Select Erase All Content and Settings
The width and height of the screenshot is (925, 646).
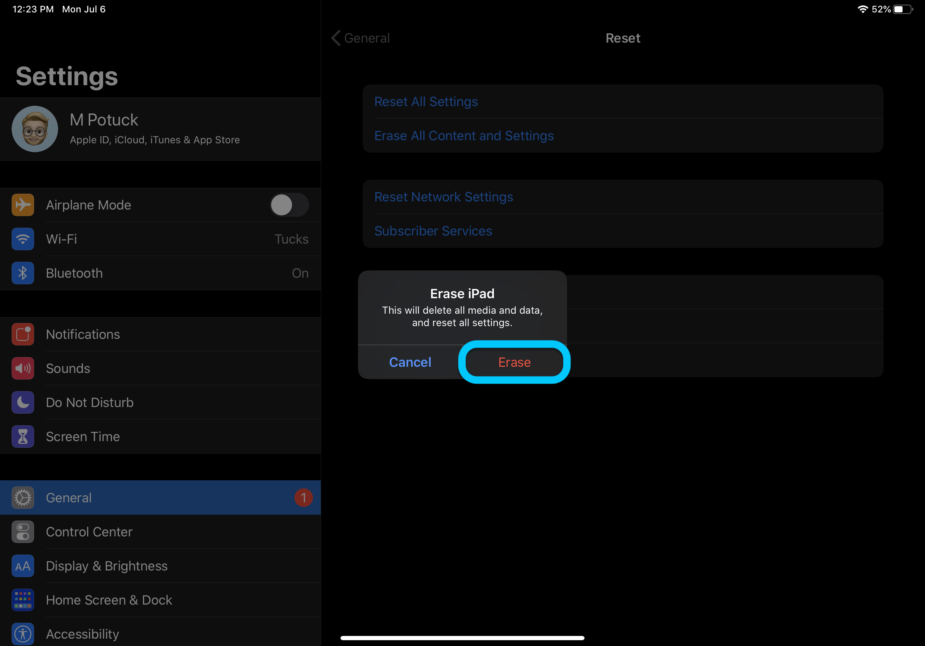tap(464, 136)
